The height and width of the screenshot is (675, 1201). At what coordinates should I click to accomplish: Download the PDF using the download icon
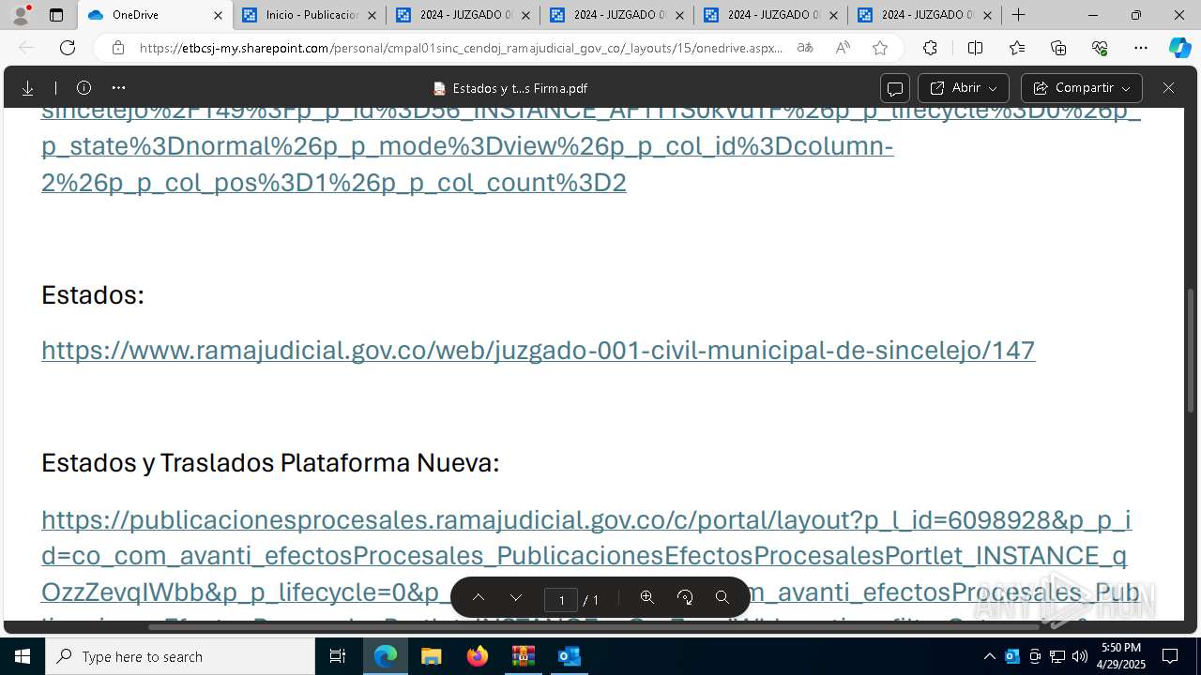click(x=27, y=88)
